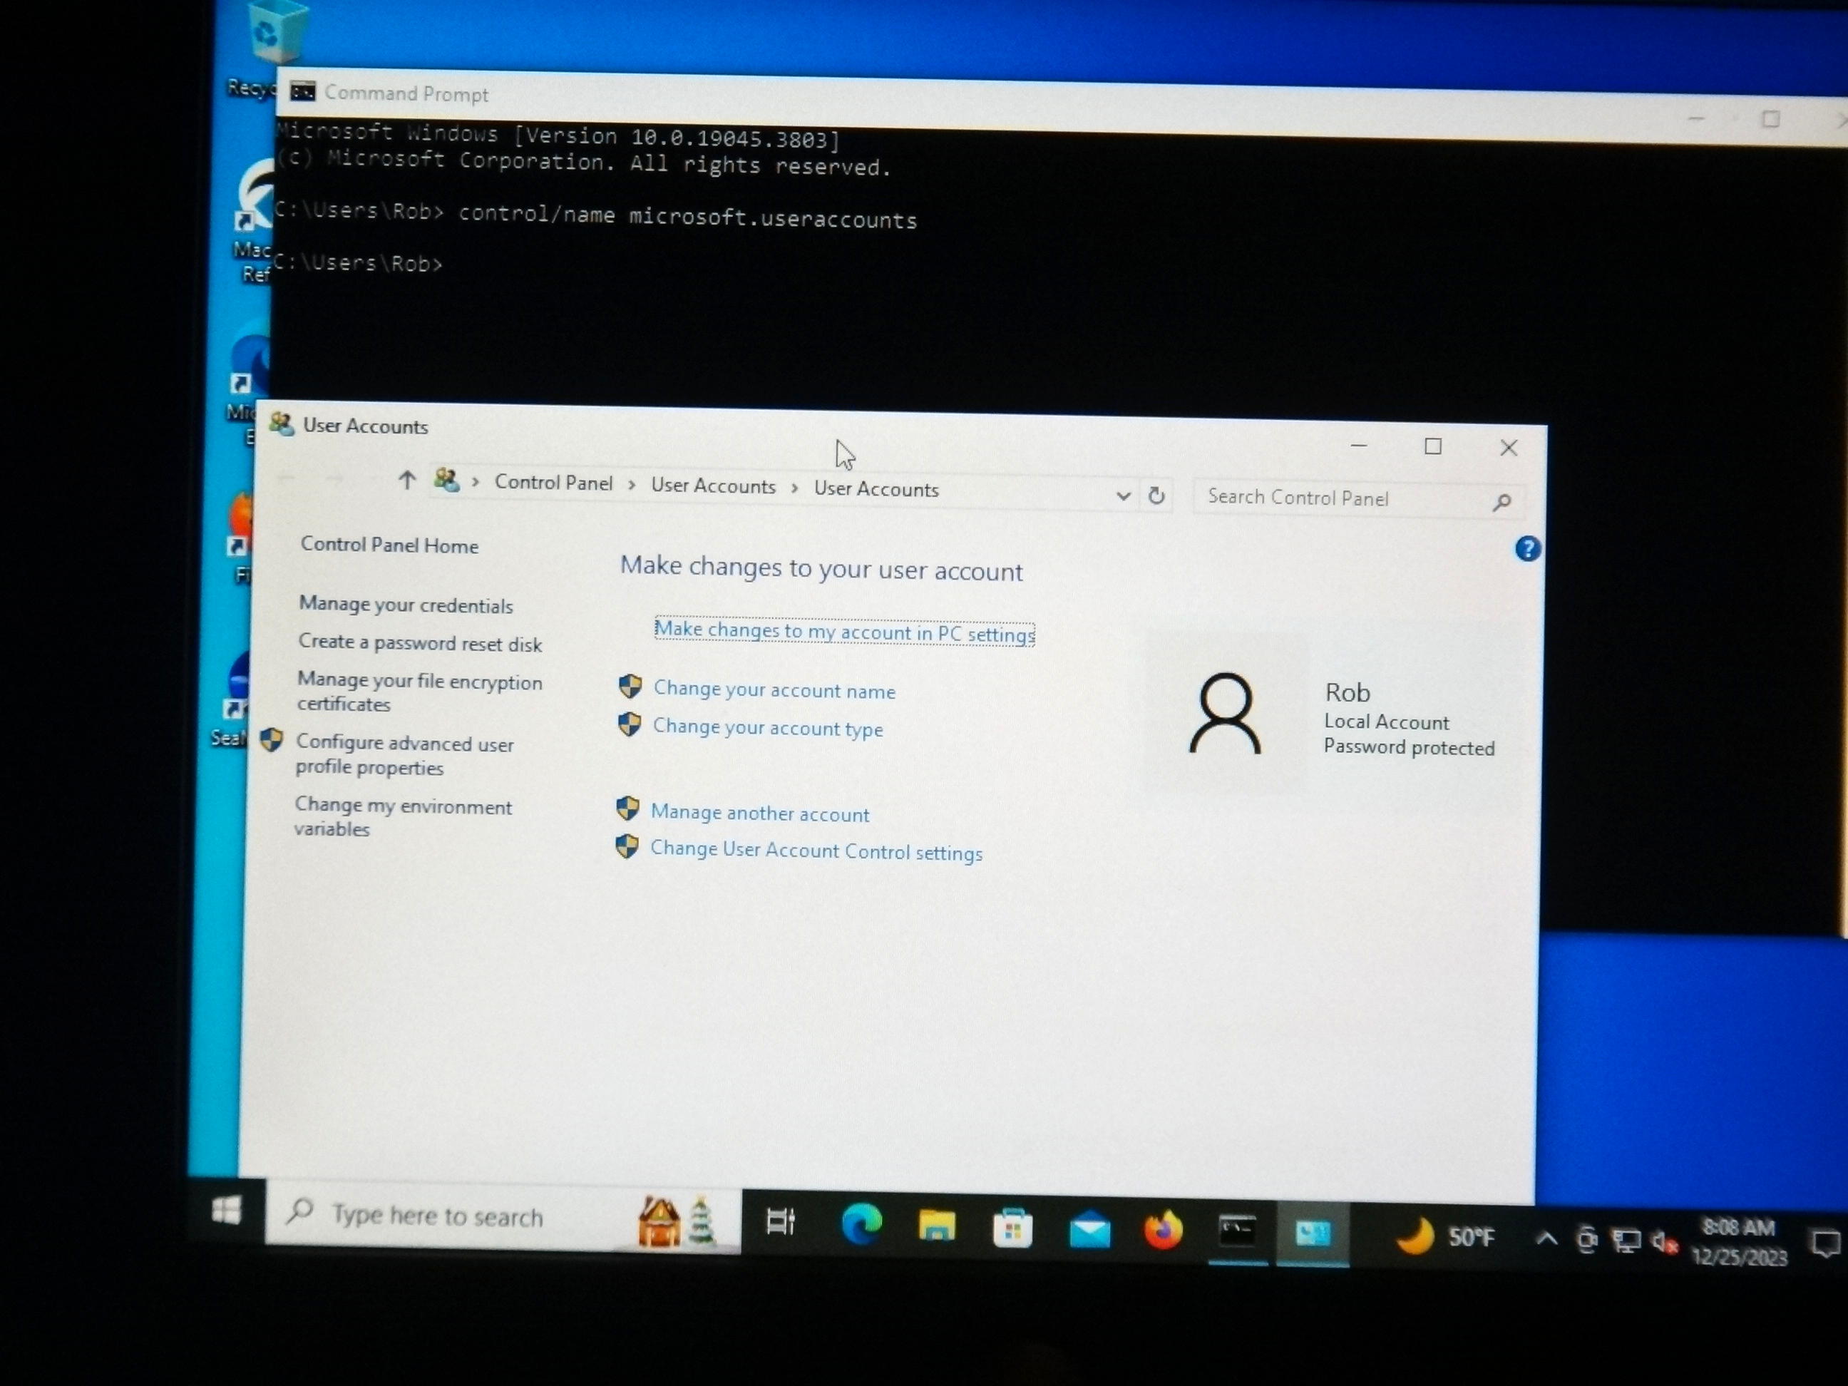Open network status tray icon

tap(1625, 1241)
